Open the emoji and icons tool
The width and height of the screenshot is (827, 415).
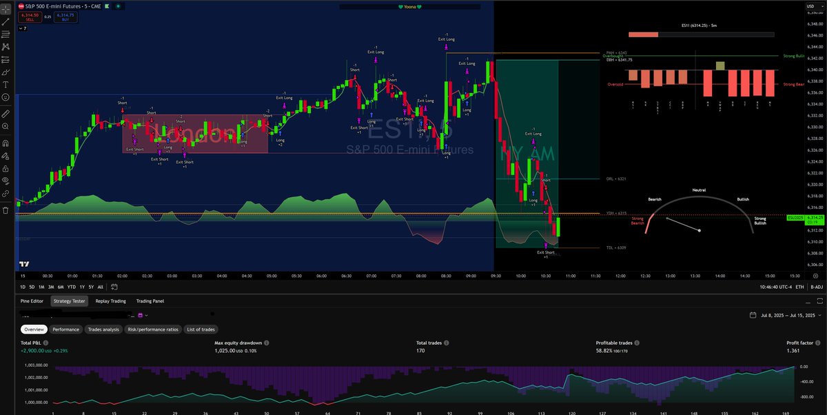click(6, 99)
